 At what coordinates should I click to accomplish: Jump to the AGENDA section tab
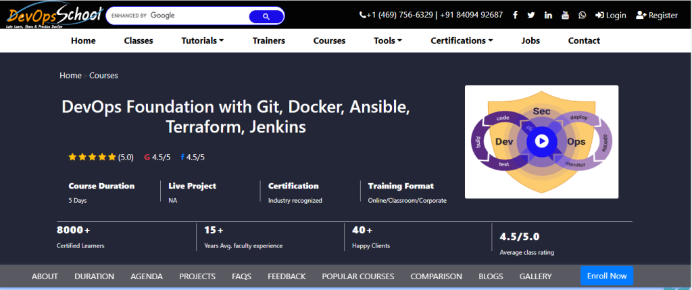[x=147, y=276]
